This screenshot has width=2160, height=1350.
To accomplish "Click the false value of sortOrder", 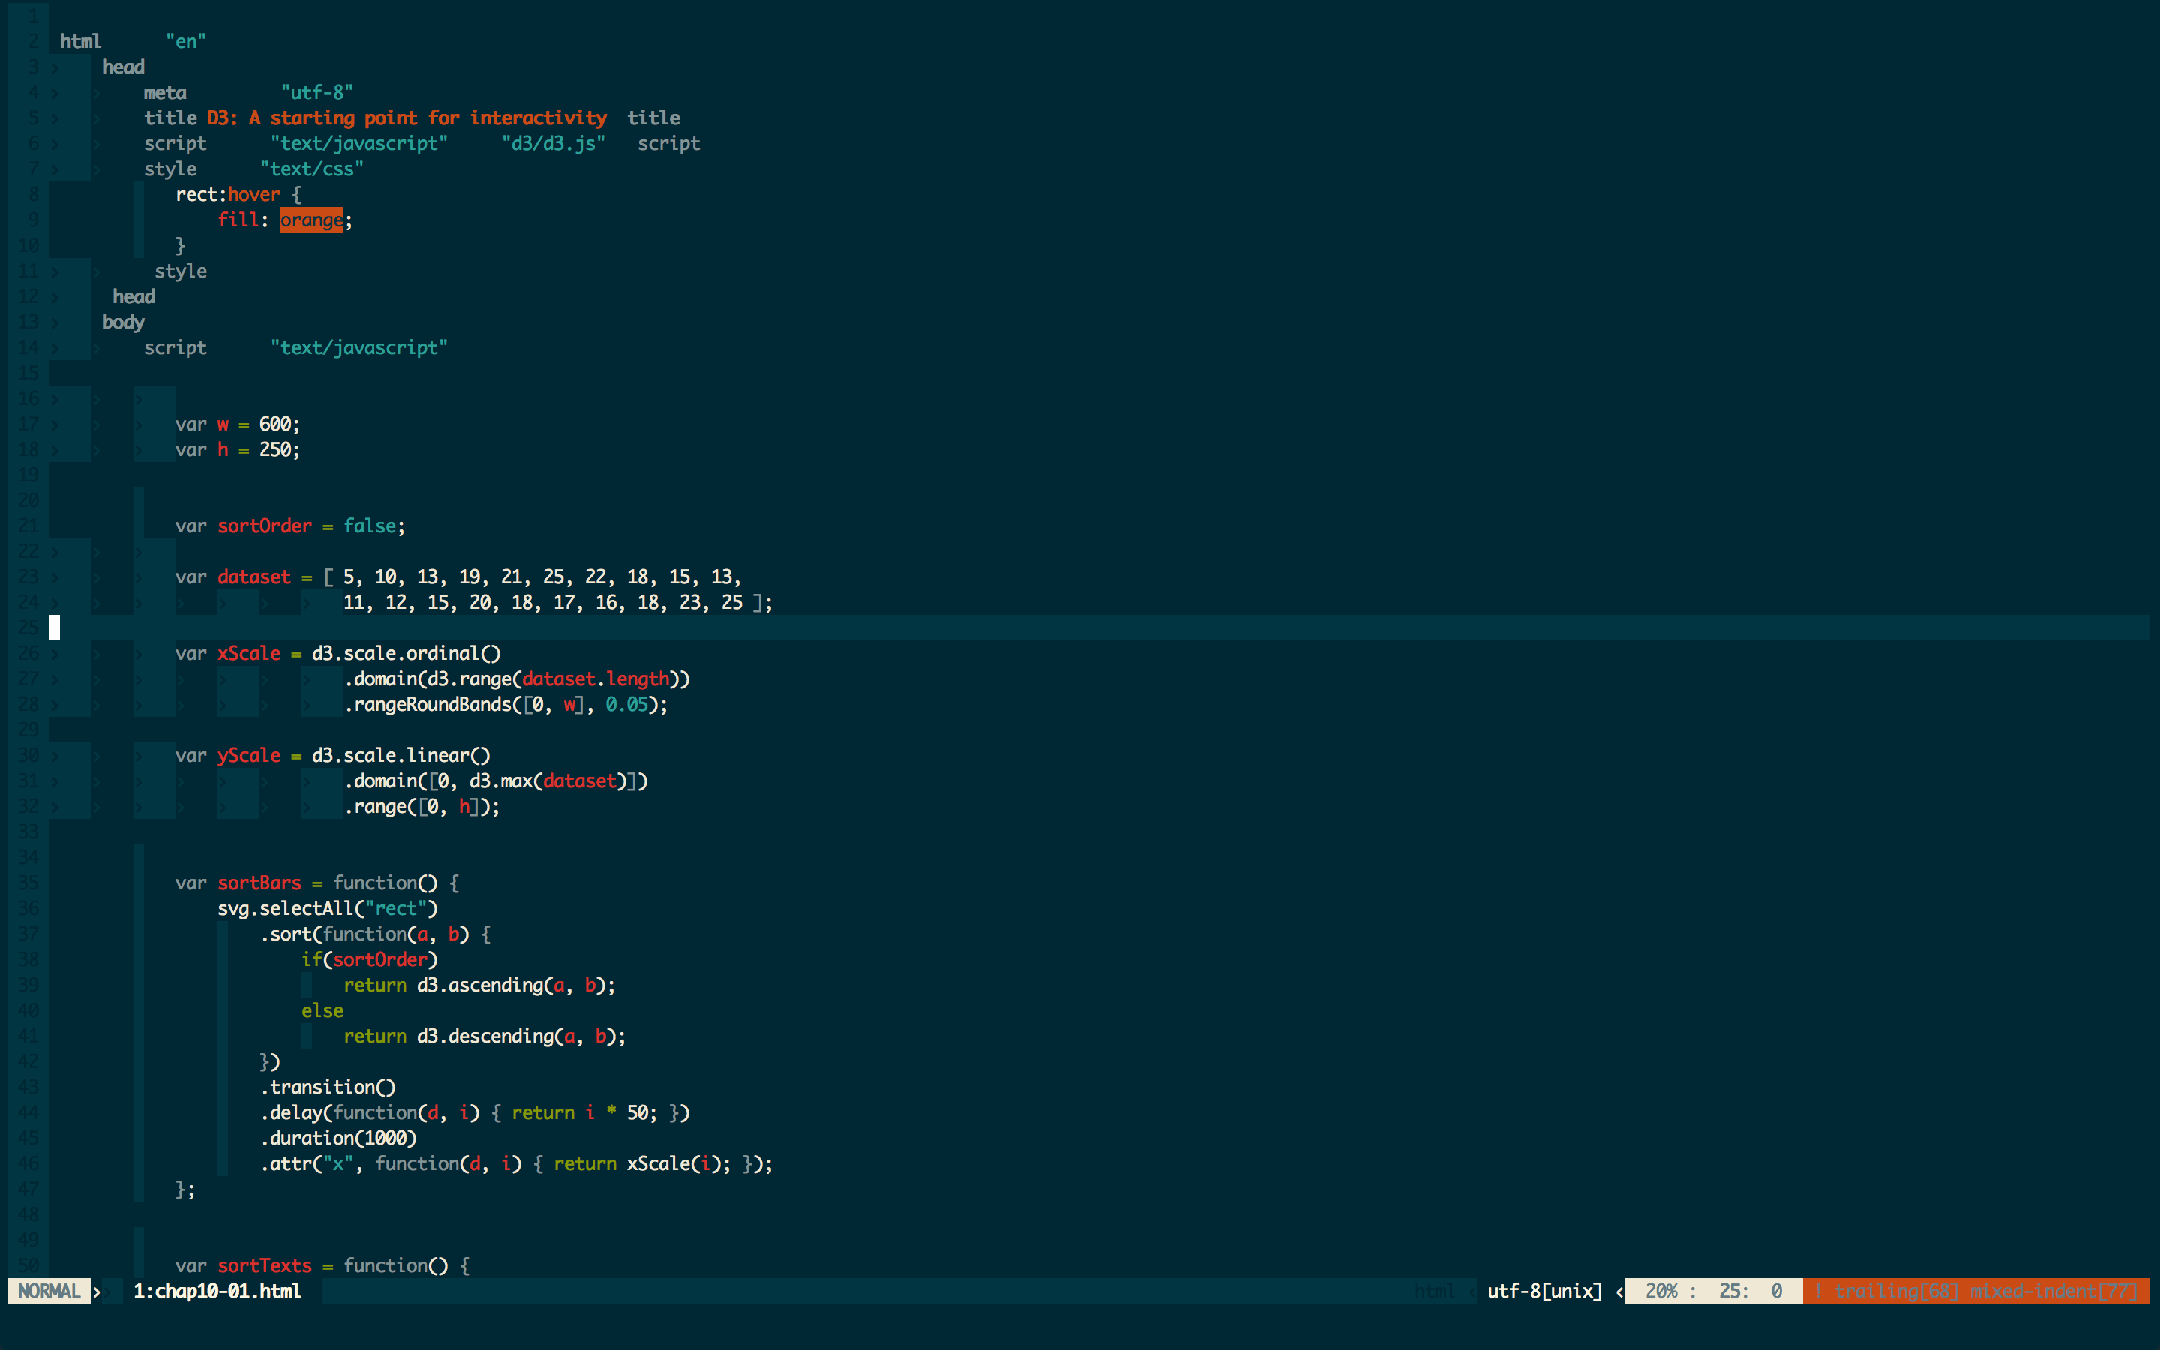I will (x=370, y=526).
